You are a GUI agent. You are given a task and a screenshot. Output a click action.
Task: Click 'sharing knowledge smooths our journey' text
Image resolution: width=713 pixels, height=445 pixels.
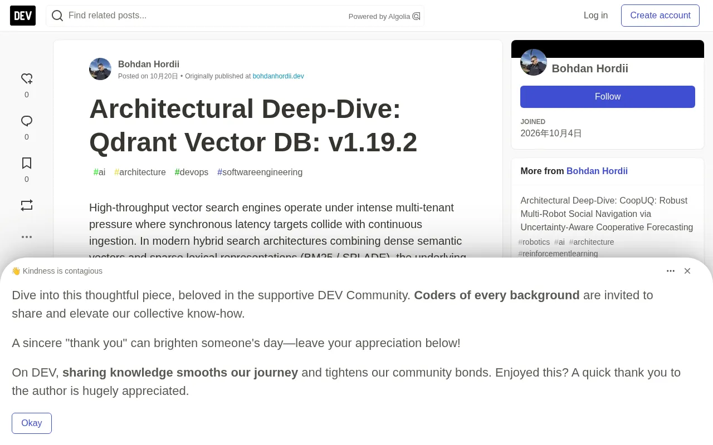coord(180,373)
